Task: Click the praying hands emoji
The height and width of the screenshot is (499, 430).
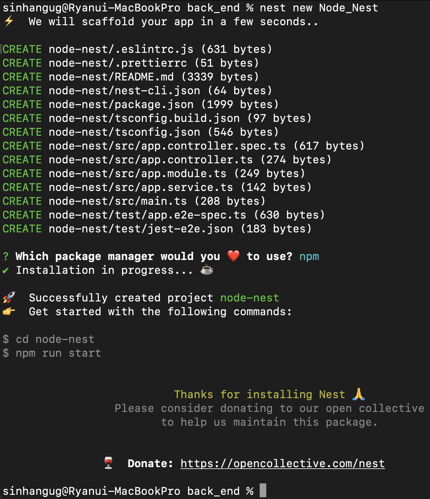Action: [x=359, y=394]
